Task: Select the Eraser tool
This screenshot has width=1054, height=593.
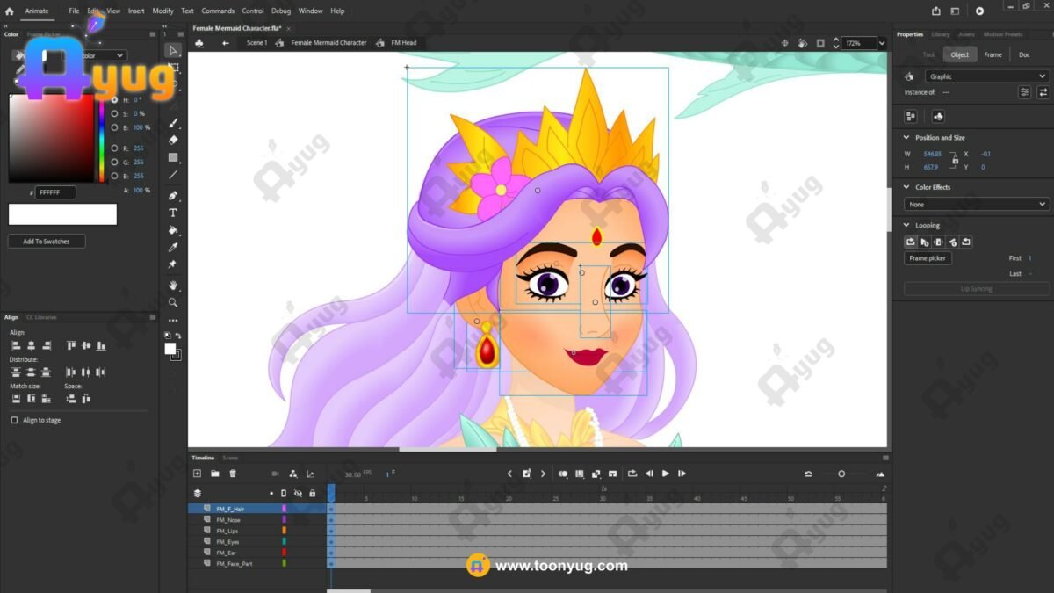Action: click(173, 140)
